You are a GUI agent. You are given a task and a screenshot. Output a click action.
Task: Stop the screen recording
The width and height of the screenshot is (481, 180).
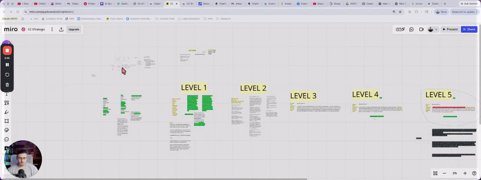[8, 51]
